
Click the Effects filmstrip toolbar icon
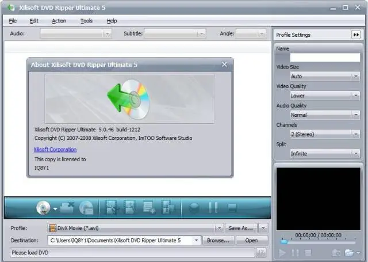coord(129,208)
